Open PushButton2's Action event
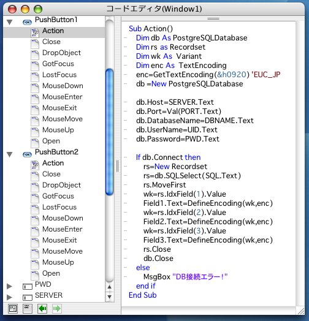Screen dimensions: 309x321 point(53,163)
